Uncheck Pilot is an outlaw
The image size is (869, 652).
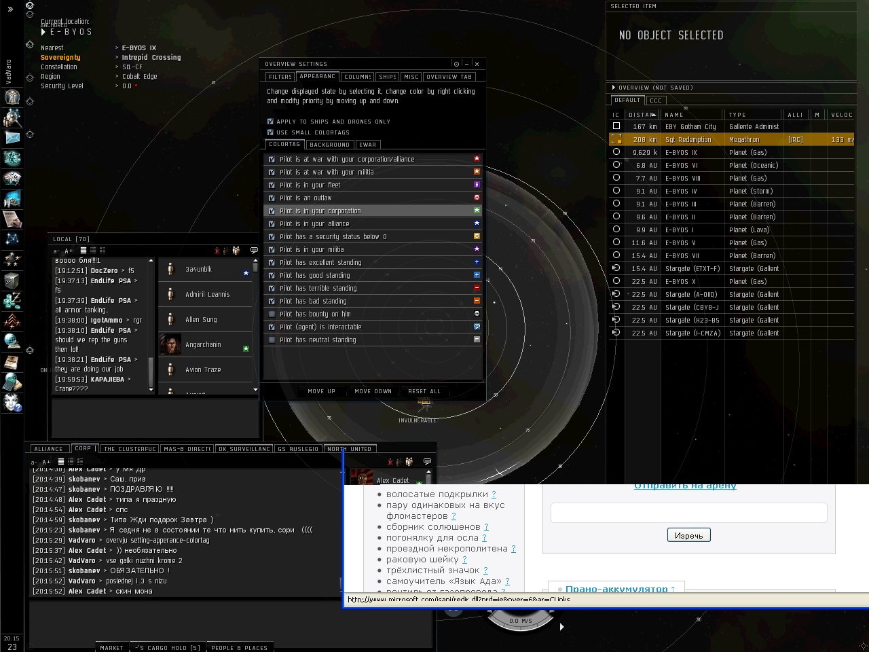272,198
